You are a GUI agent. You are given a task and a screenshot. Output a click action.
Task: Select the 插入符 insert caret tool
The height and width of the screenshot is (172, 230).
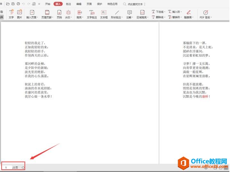coord(175,11)
